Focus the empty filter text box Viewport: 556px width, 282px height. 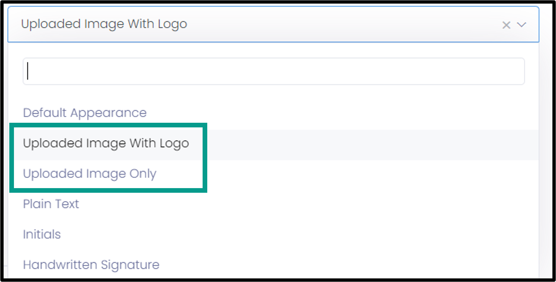coord(274,71)
